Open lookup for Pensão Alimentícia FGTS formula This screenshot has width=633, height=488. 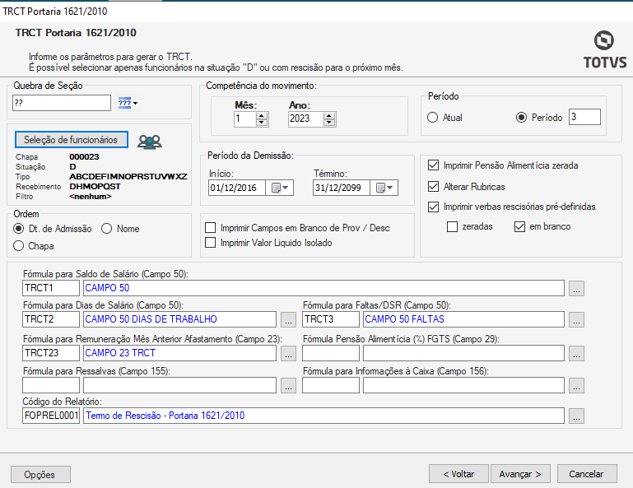tap(577, 354)
